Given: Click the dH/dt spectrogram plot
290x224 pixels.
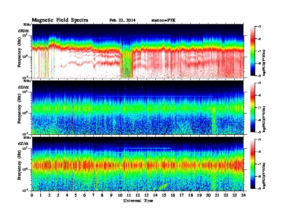Looking at the screenshot, I should 138,51.
